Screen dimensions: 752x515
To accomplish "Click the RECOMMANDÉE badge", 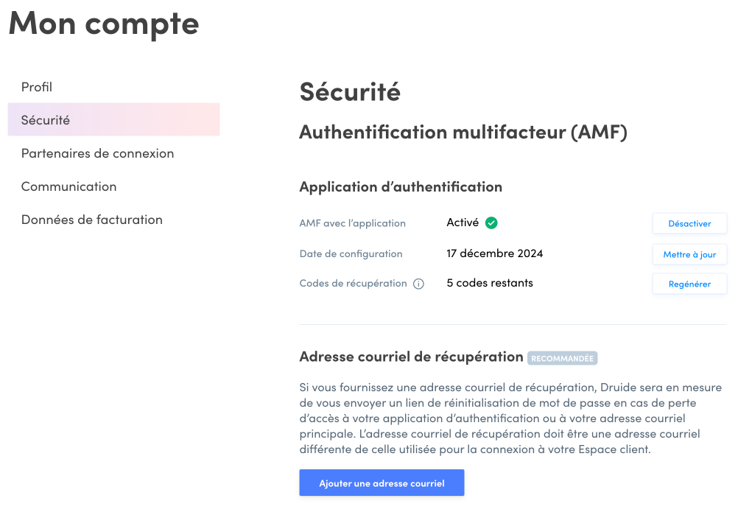I will pos(562,358).
